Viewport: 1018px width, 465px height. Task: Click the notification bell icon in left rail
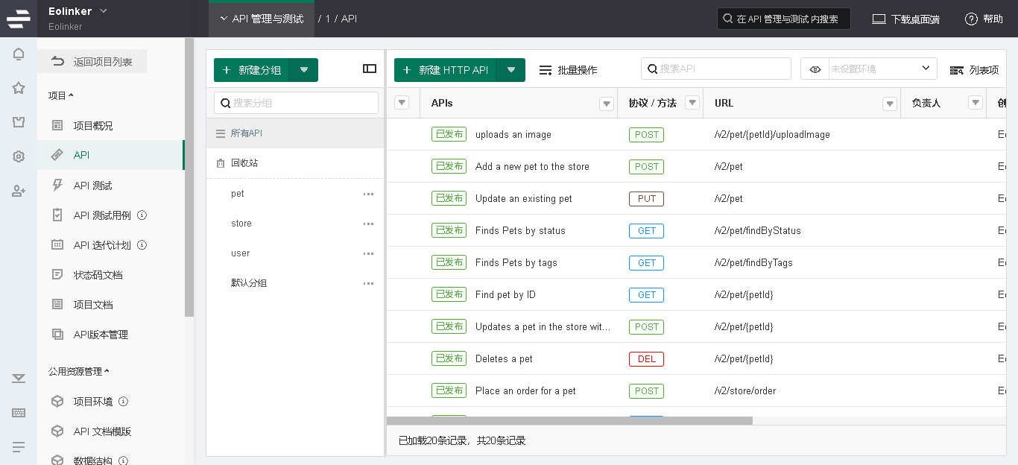pyautogui.click(x=19, y=54)
